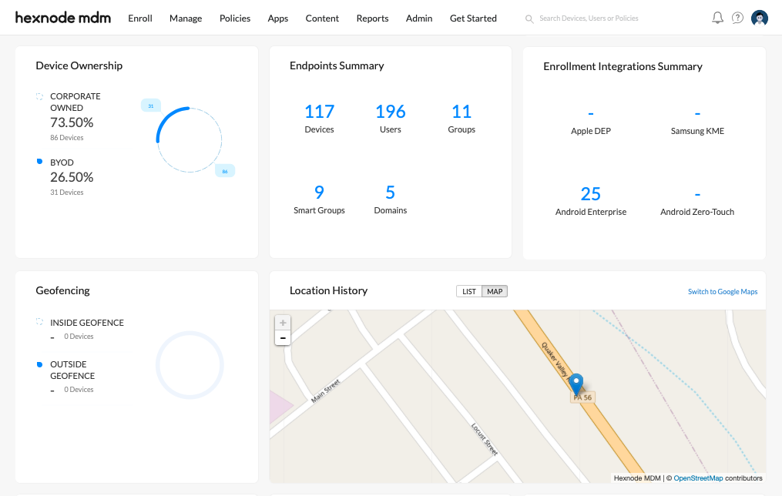The width and height of the screenshot is (782, 496).
Task: Open the 5 Domains count
Action: tap(391, 193)
